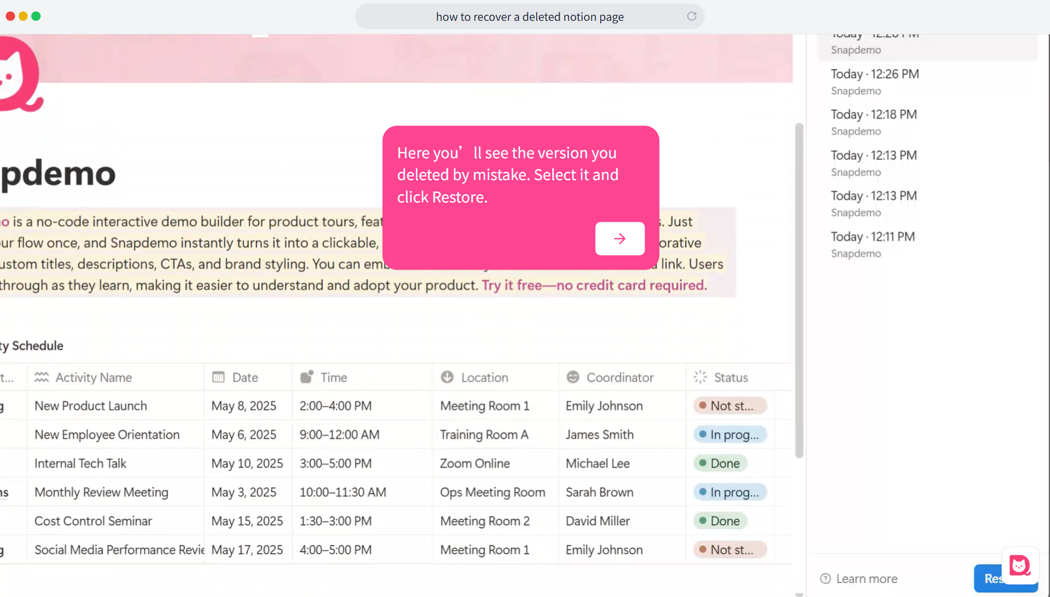
Task: Click the Date column calendar icon
Action: click(x=219, y=377)
